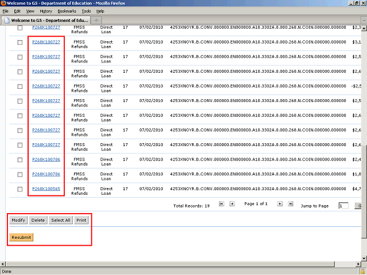Image resolution: width=367 pixels, height=275 pixels.
Task: Click the previous page arrow
Action: (232, 203)
